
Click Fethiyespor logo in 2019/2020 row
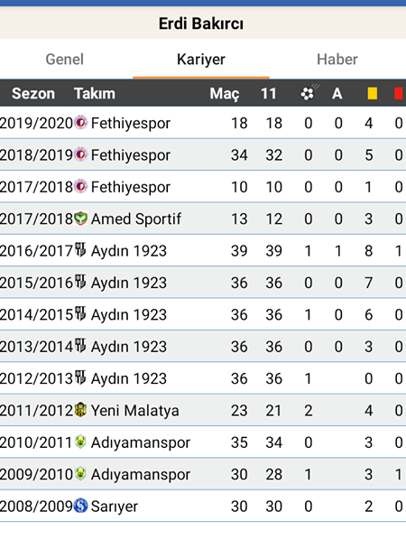click(x=81, y=122)
